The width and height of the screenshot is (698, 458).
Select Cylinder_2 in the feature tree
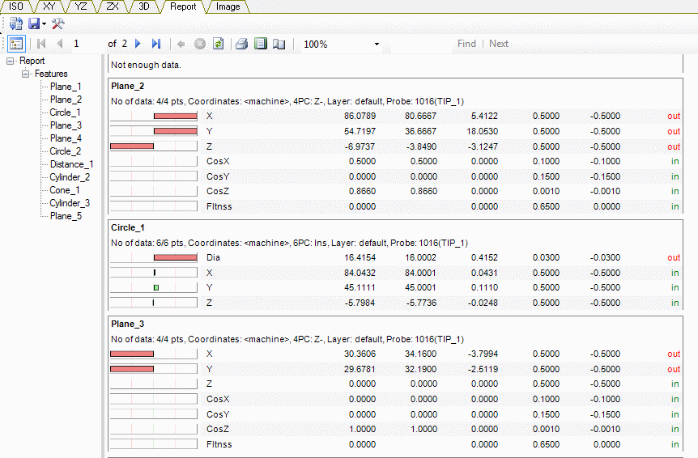coord(70,177)
